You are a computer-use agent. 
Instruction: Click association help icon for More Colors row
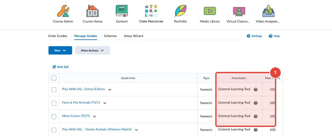pos(255,116)
